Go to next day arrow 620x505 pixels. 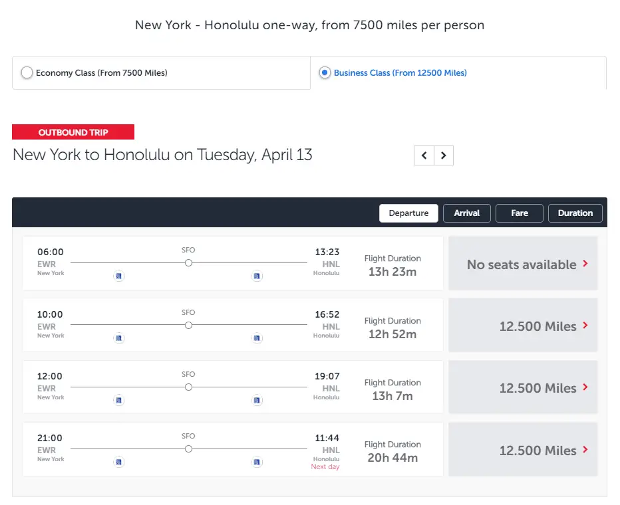444,156
